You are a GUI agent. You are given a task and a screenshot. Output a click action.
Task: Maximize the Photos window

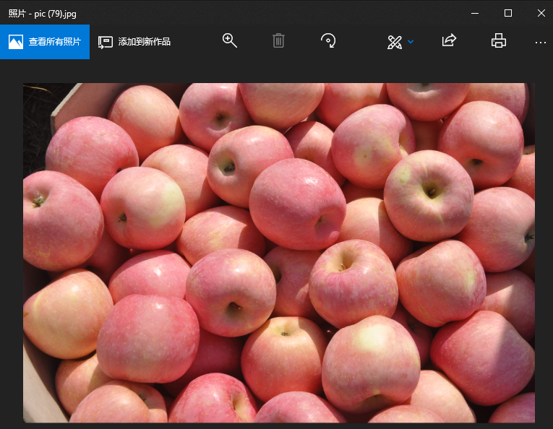508,14
